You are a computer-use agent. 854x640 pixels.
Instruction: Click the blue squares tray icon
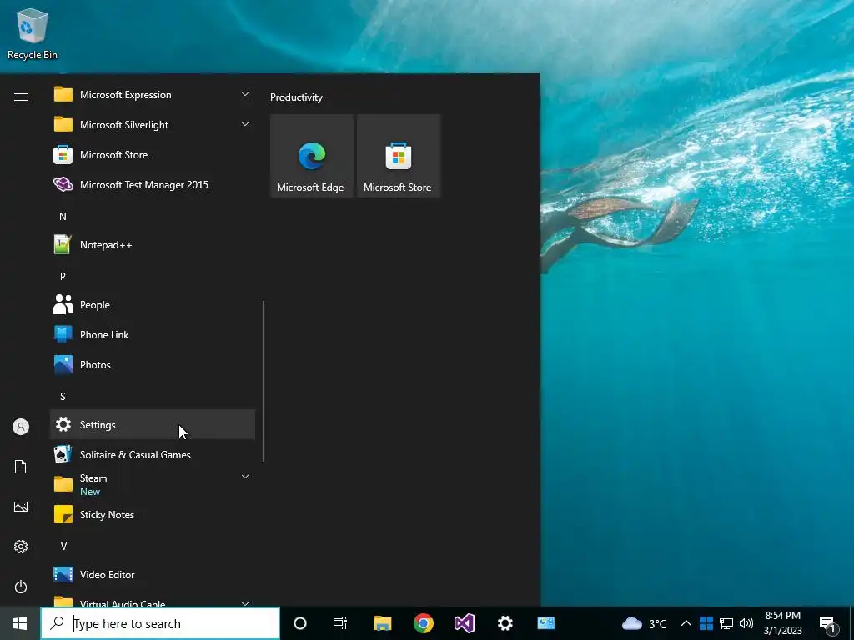point(706,623)
